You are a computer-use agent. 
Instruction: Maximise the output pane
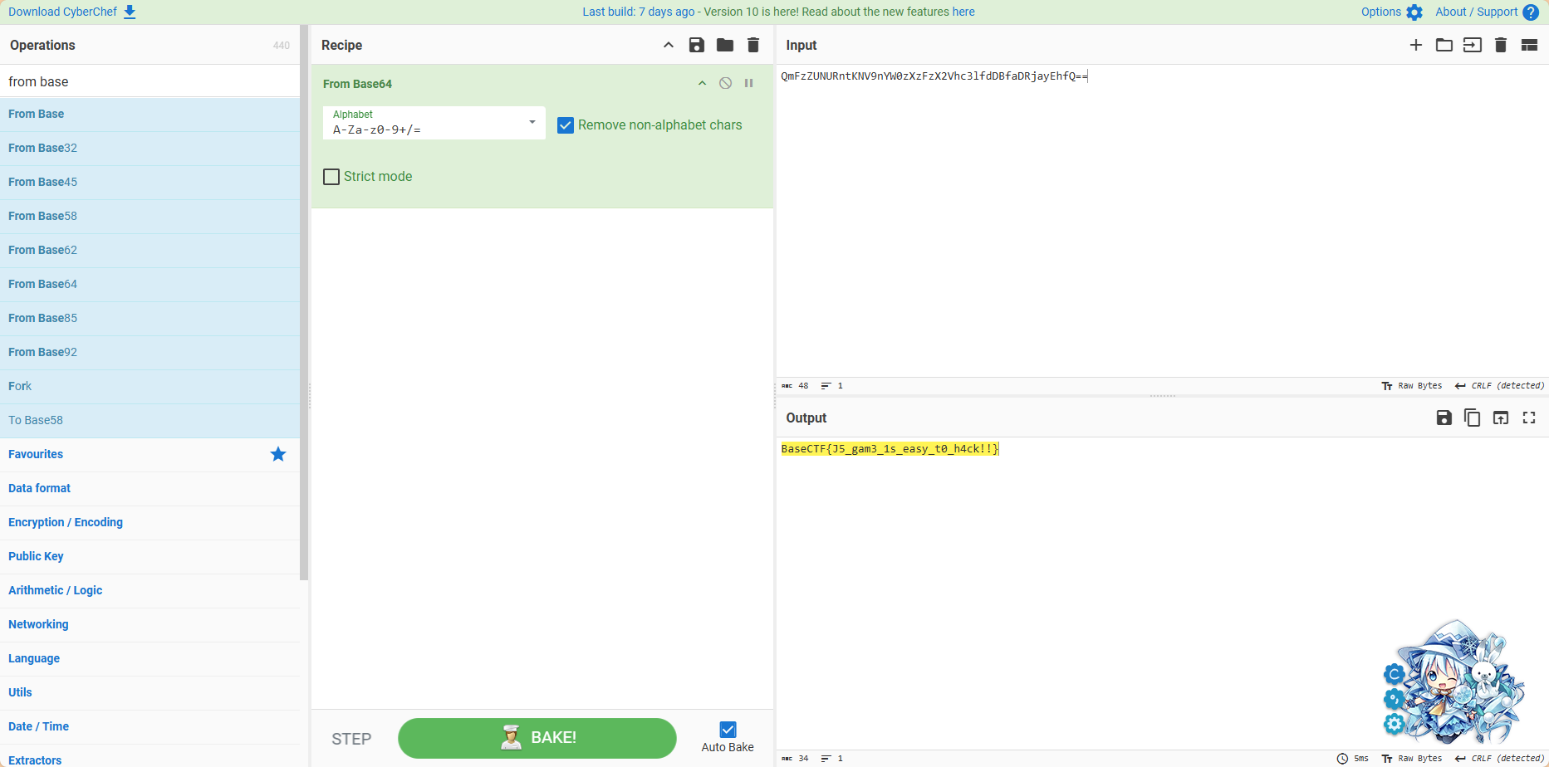click(x=1528, y=418)
